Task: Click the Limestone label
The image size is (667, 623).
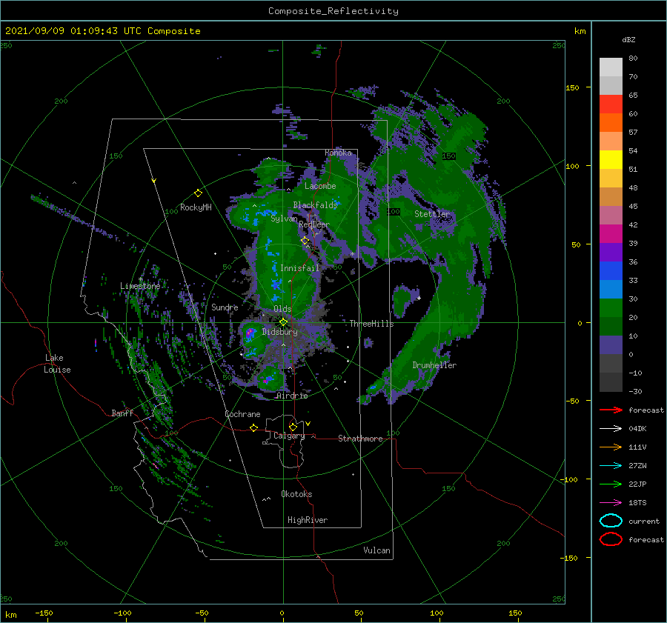Action: (140, 286)
